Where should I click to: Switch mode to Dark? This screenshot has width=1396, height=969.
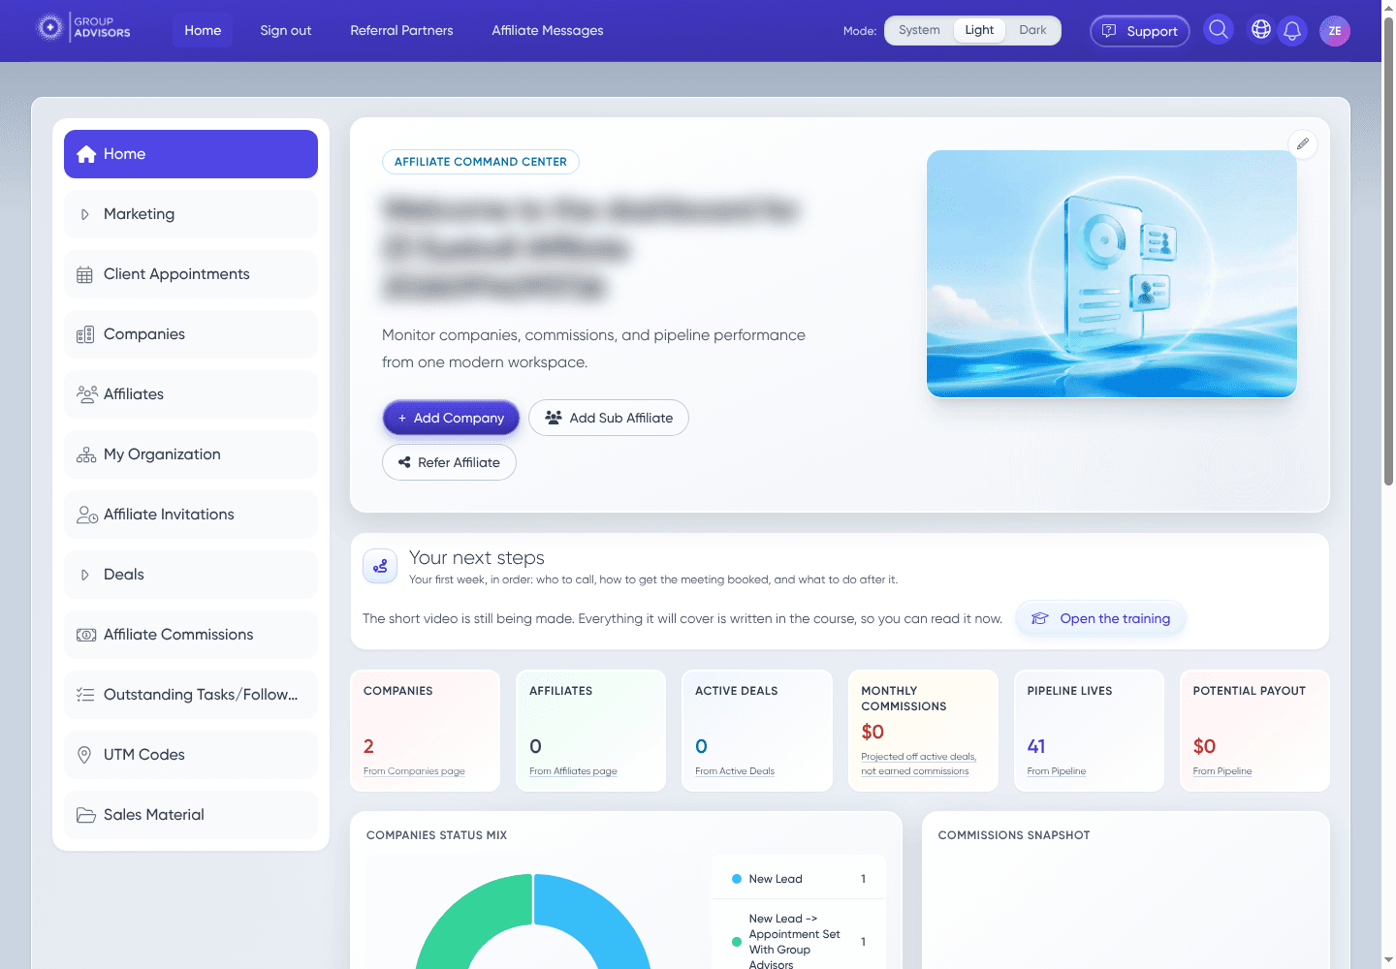tap(1032, 30)
